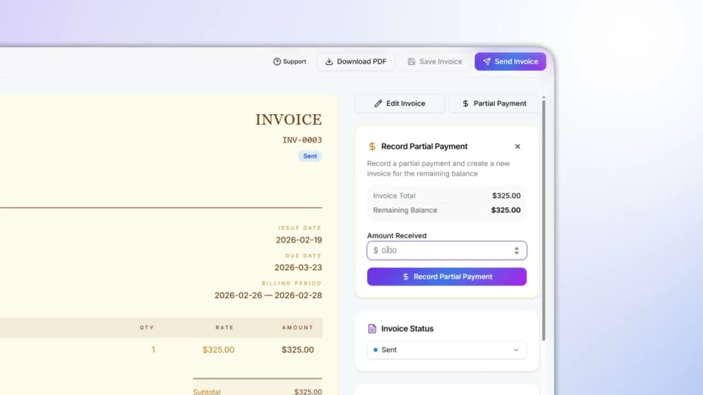Click purple Record Partial Payment button
703x395 pixels.
click(447, 276)
